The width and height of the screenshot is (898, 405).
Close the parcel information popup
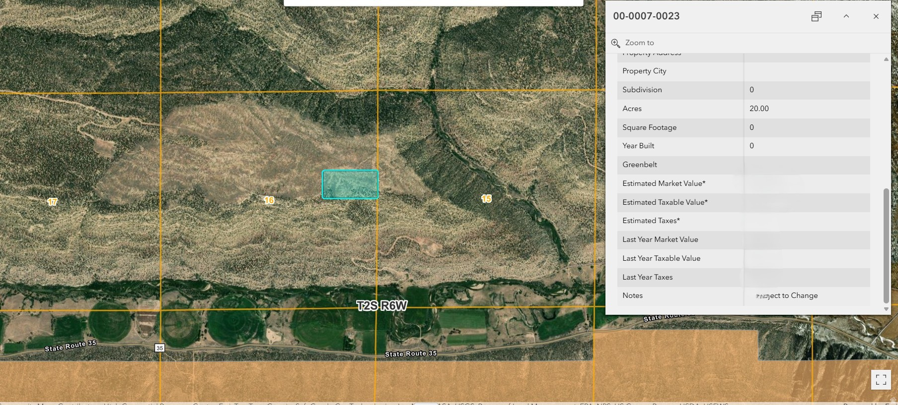click(876, 16)
